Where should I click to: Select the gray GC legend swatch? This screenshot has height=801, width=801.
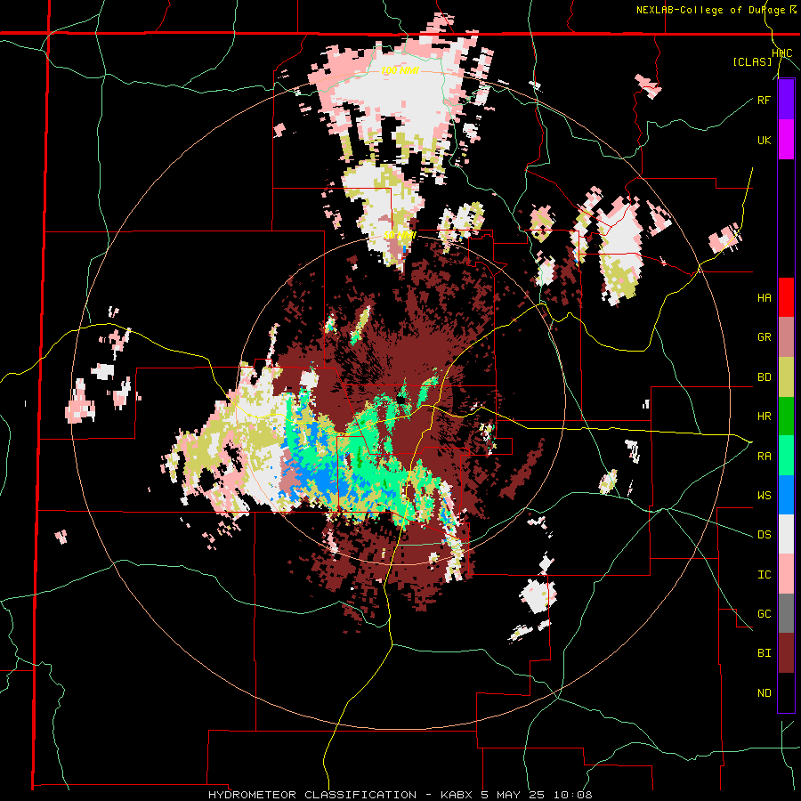pos(786,613)
